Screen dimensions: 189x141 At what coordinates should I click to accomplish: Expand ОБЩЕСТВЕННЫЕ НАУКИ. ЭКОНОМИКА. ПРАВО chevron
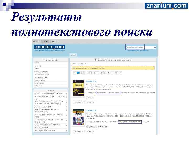coord(66,120)
